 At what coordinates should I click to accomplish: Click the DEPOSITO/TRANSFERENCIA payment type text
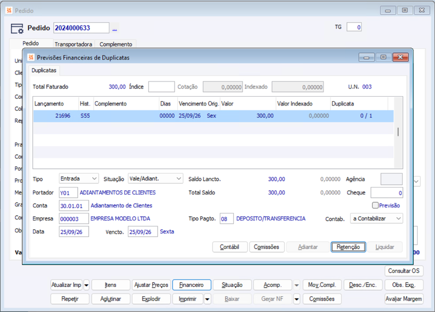point(271,219)
